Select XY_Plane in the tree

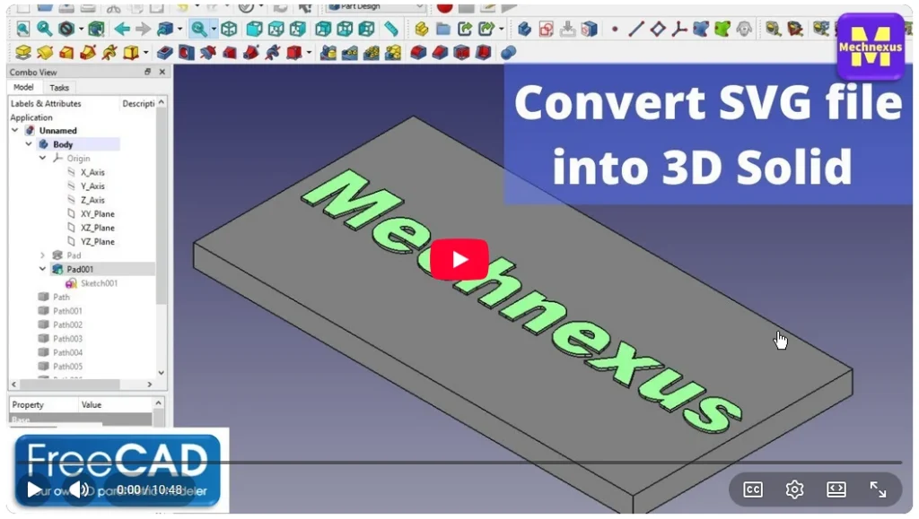(x=97, y=213)
